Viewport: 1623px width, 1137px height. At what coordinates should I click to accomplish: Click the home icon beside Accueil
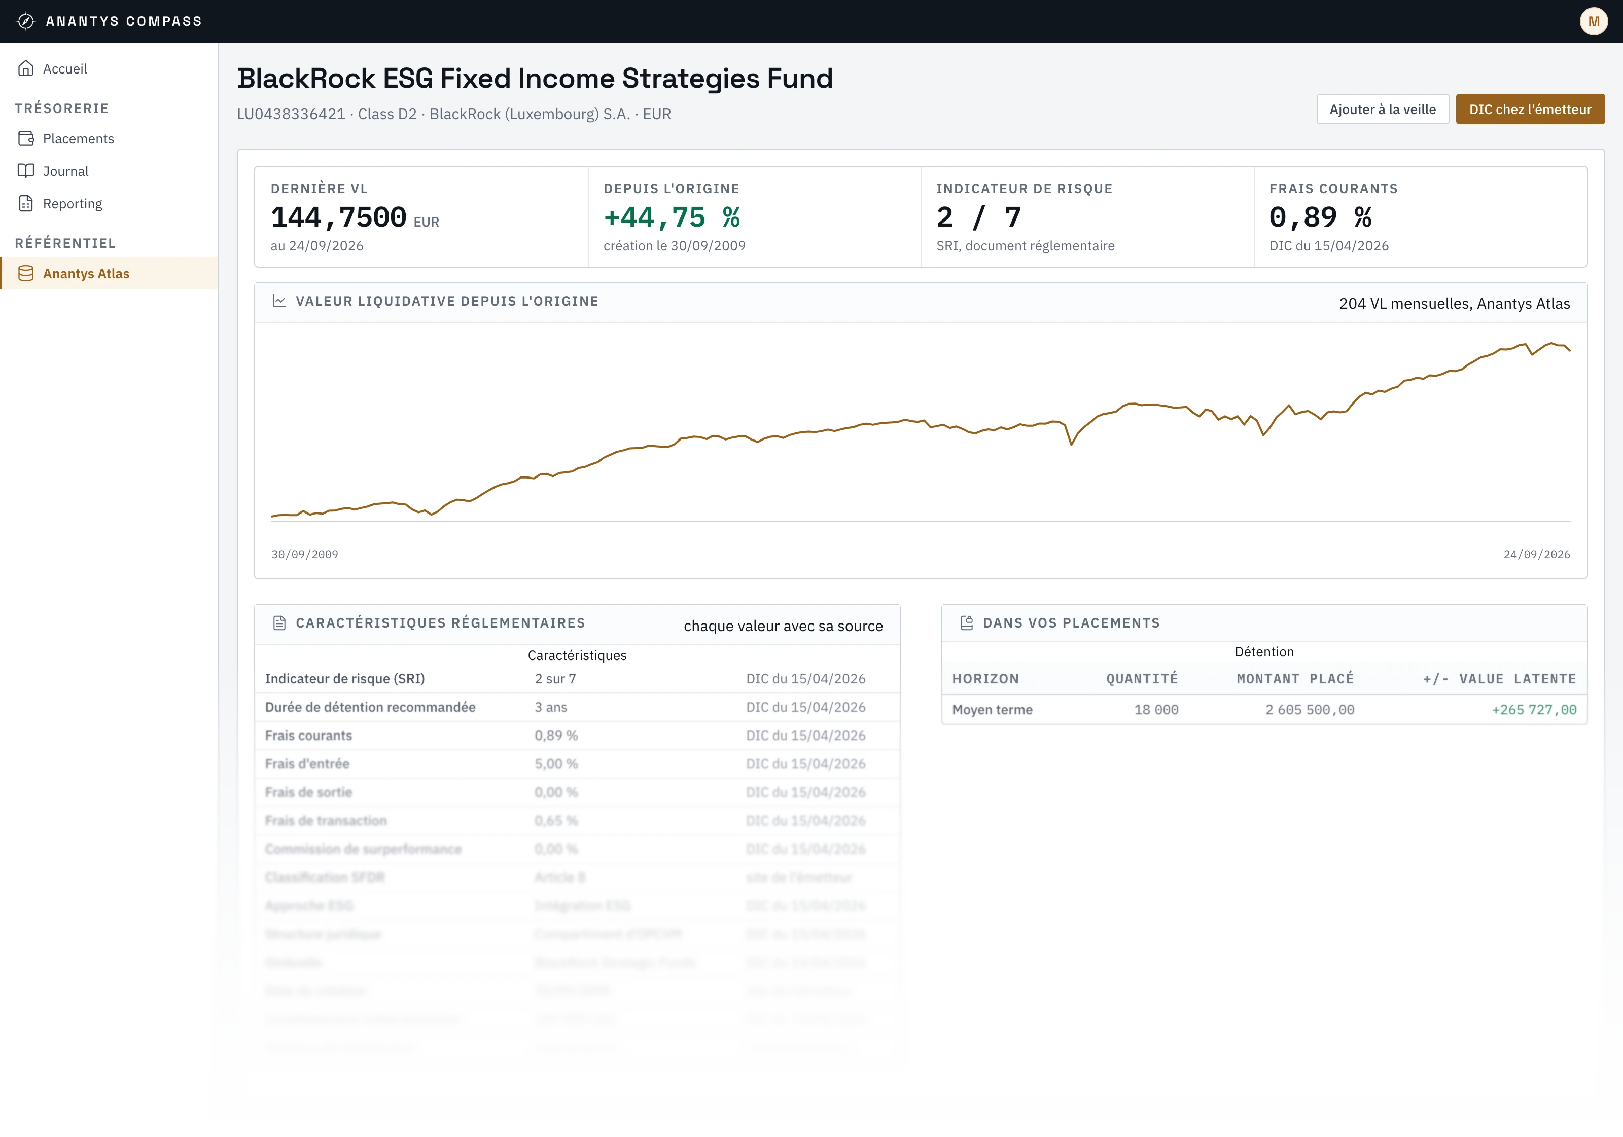(x=26, y=68)
